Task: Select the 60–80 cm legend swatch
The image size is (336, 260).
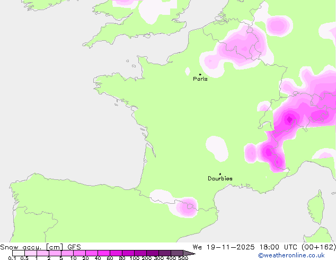Action: coord(116,253)
